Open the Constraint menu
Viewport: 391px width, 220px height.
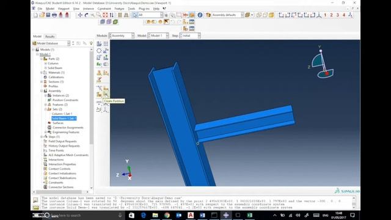click(x=104, y=9)
